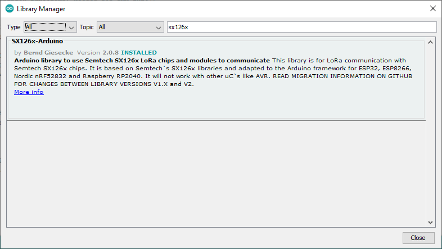Click the INSTALLED status label
This screenshot has height=249, width=442.
(x=139, y=53)
